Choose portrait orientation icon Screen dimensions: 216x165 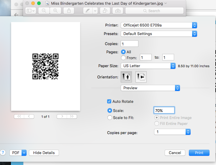tap(126, 77)
